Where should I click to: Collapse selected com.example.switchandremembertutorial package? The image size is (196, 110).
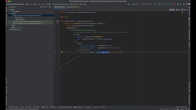12,15
